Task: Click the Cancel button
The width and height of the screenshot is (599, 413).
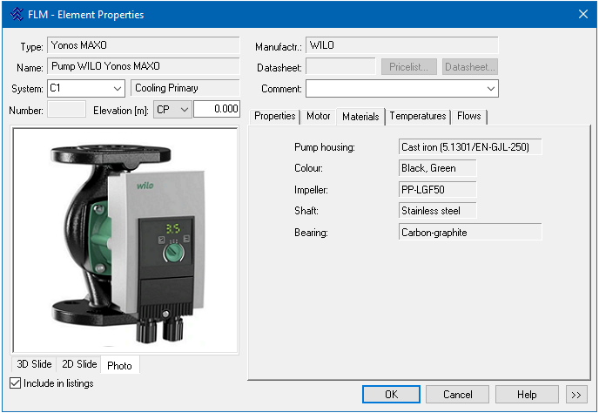Action: [458, 395]
